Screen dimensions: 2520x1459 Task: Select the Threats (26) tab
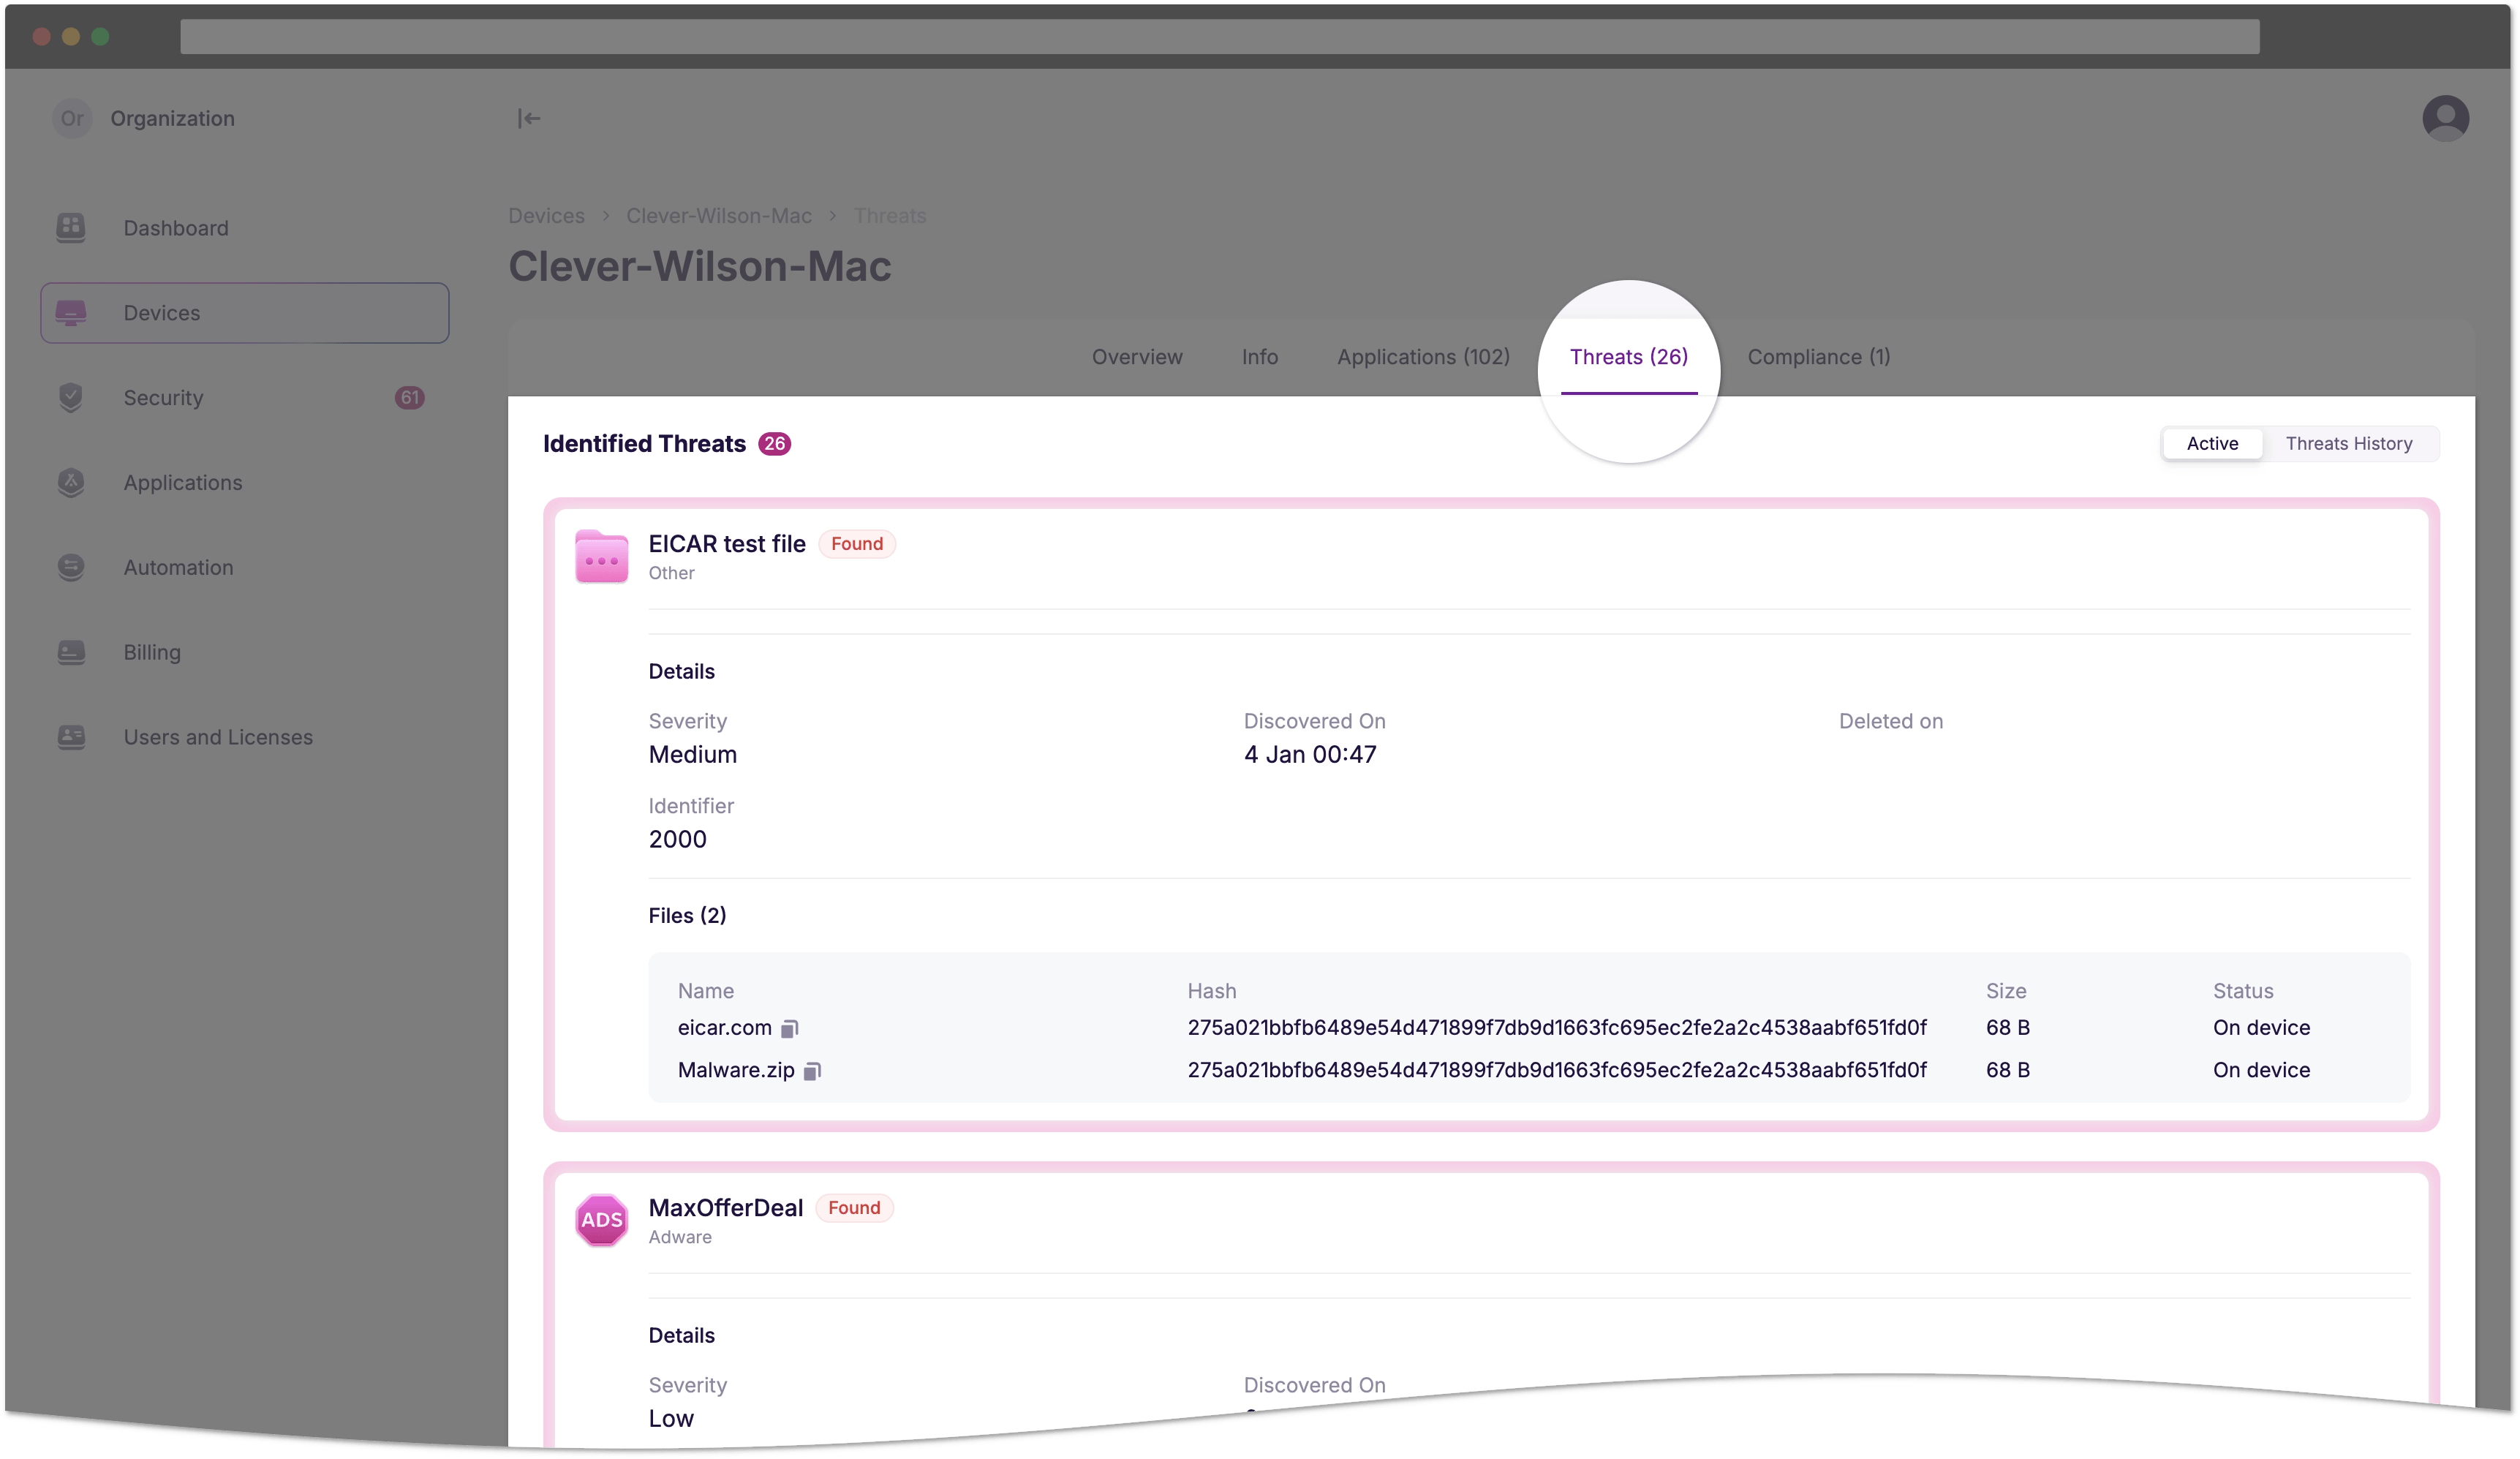tap(1628, 357)
